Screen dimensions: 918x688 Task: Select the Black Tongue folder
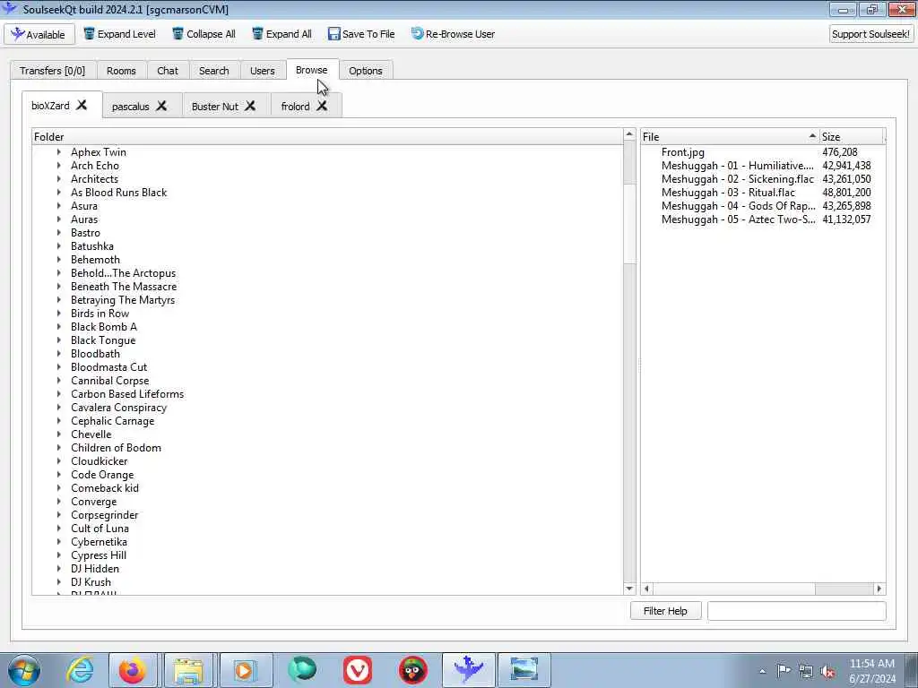click(x=103, y=340)
